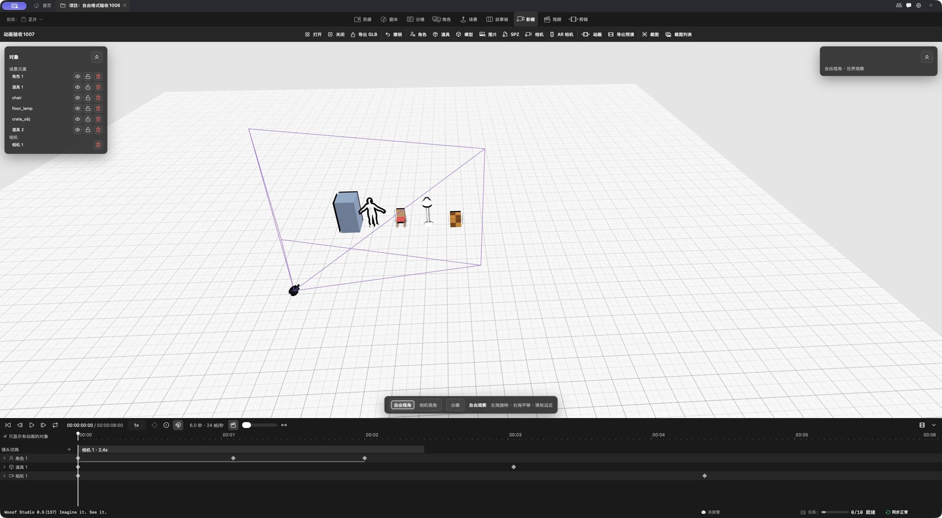
Task: Toggle visibility of 道具 2
Action: click(x=78, y=130)
